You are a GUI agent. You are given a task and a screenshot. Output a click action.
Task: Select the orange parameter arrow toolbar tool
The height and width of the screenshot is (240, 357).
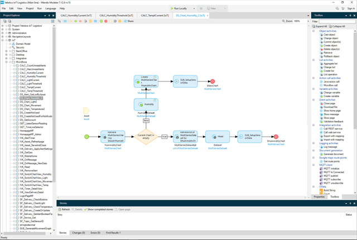tap(90, 21)
